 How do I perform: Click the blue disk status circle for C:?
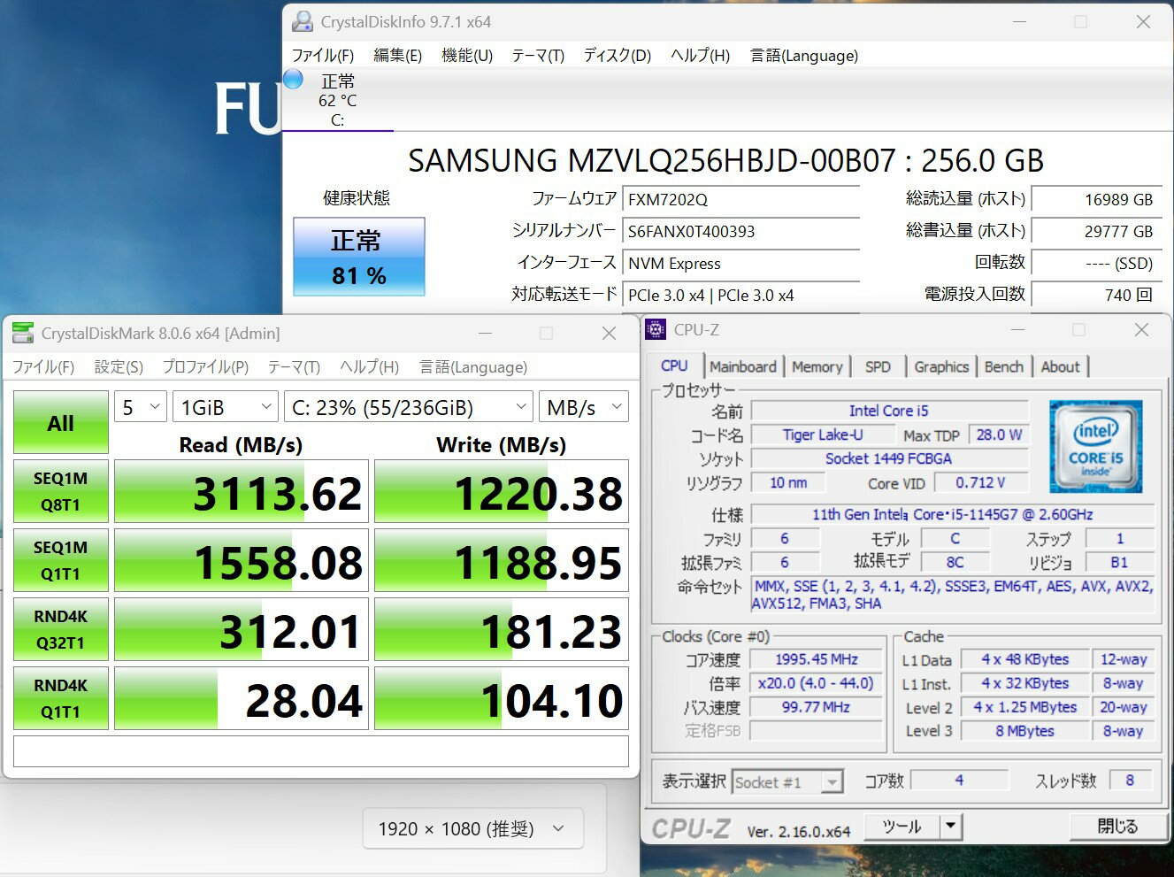coord(293,80)
